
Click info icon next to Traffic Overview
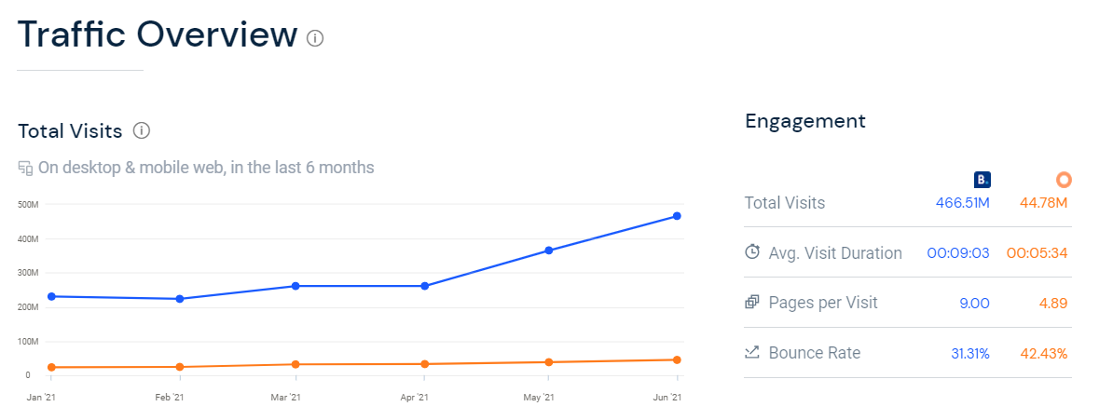[315, 38]
